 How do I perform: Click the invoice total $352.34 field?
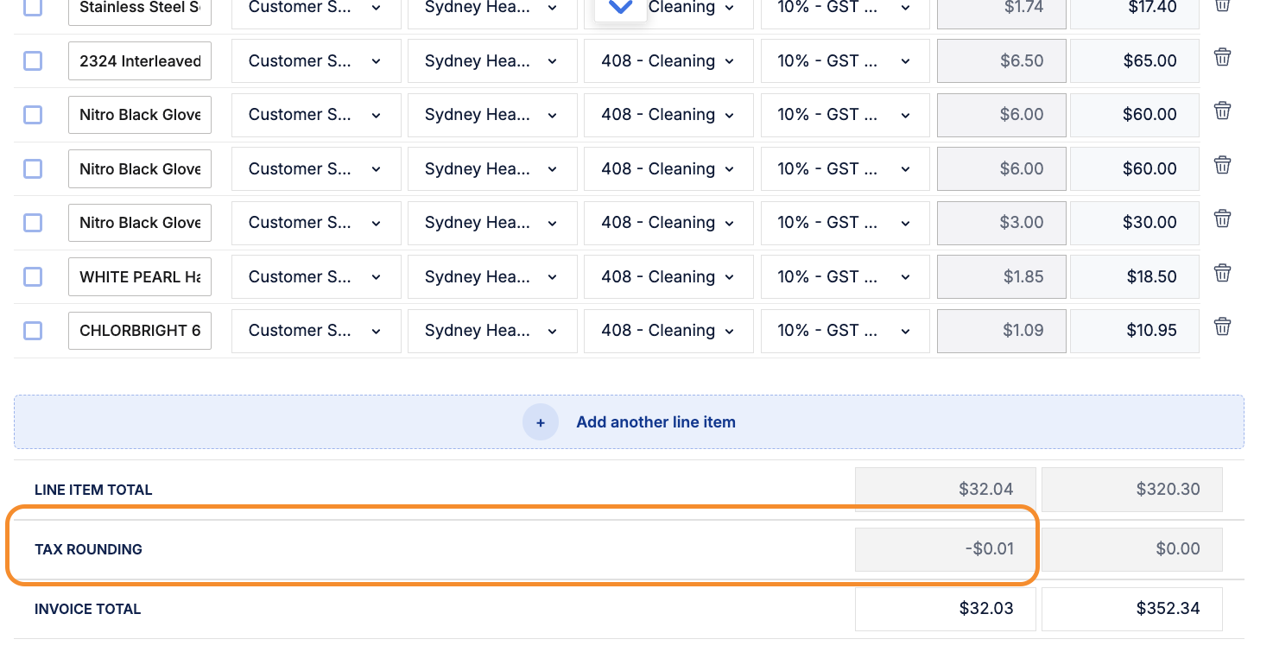coord(1131,609)
